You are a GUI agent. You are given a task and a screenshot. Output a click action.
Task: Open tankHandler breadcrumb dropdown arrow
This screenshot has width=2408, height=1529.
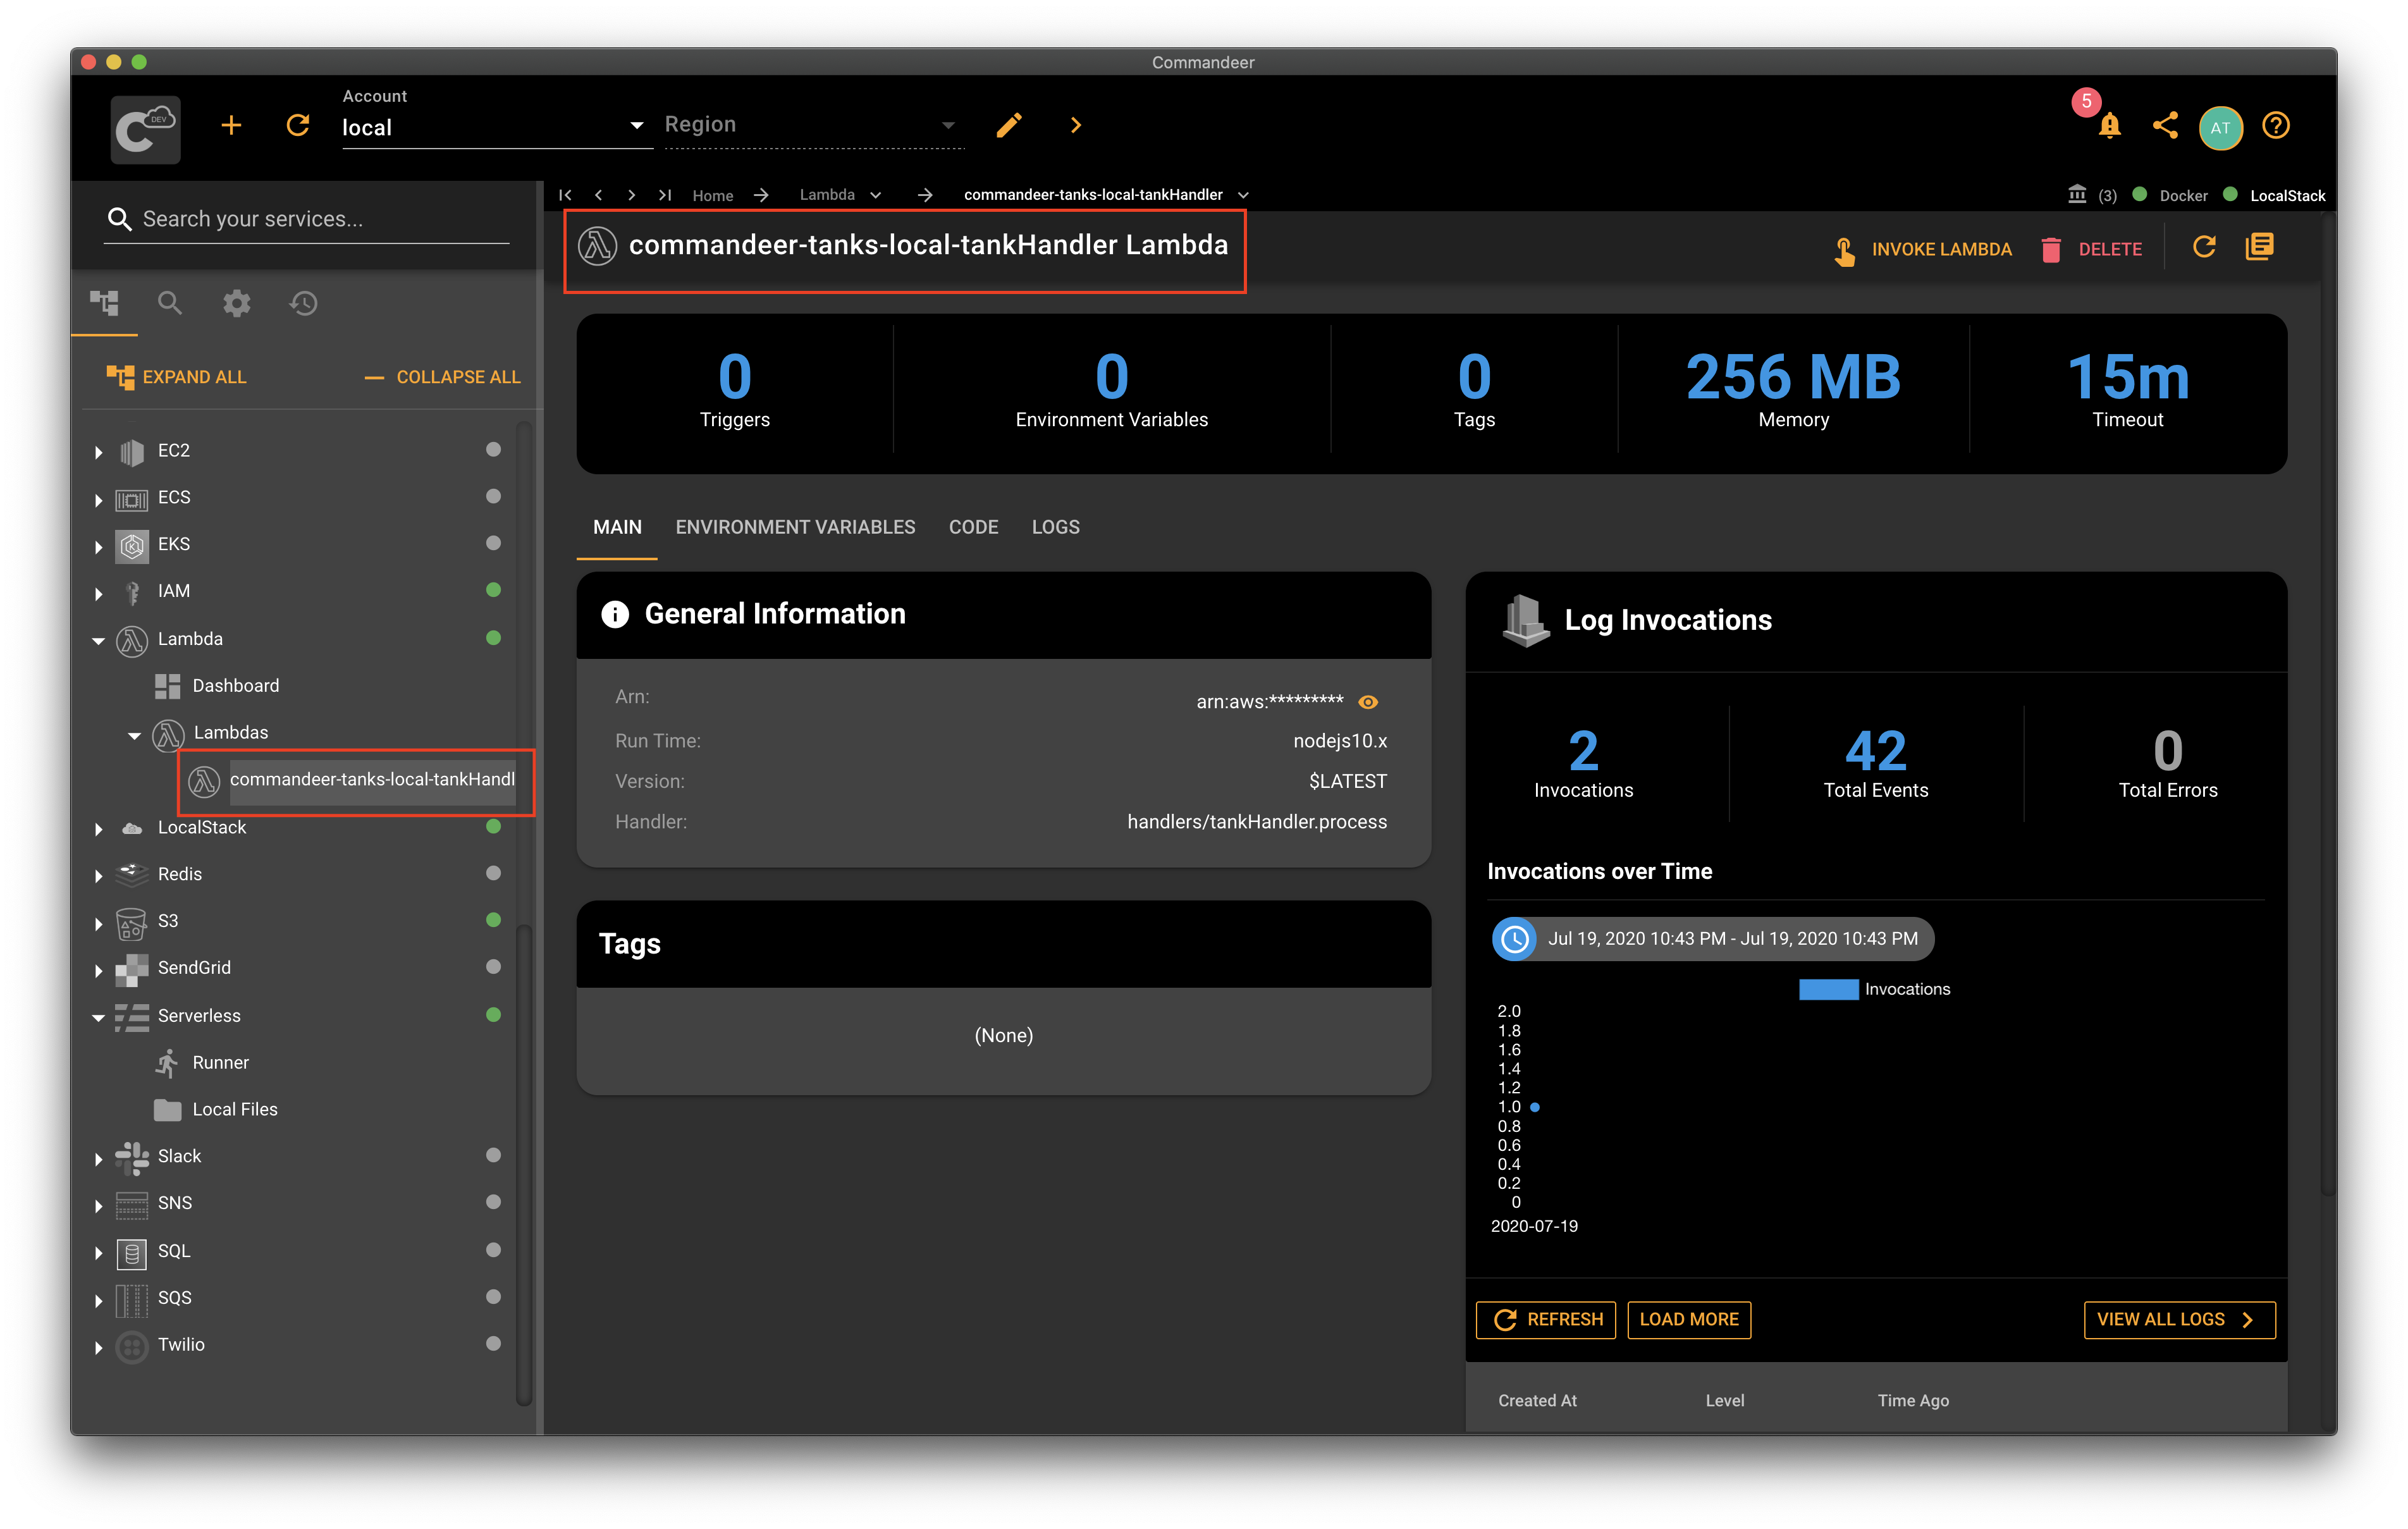pyautogui.click(x=1244, y=195)
